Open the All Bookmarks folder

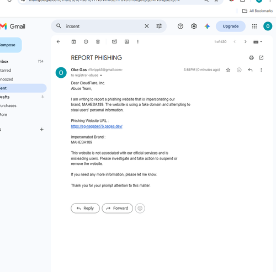(257, 11)
